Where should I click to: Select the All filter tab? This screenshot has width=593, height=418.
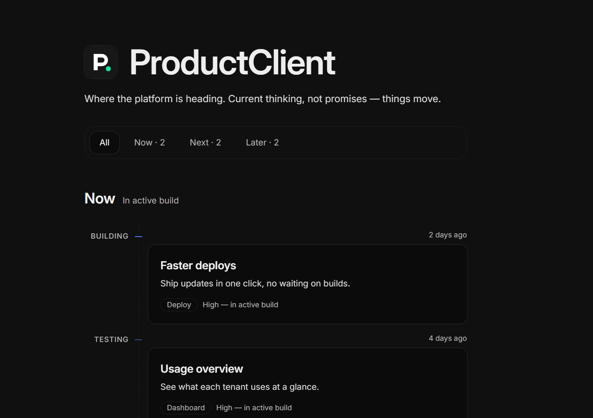pos(105,143)
